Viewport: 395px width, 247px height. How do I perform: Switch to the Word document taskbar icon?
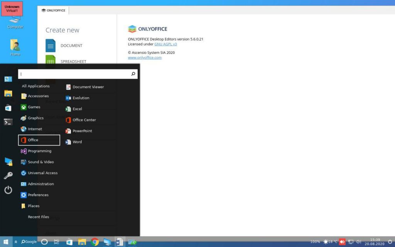[120, 242]
